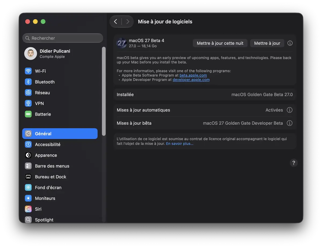Click the help question mark button
322x248 pixels.
pyautogui.click(x=294, y=163)
